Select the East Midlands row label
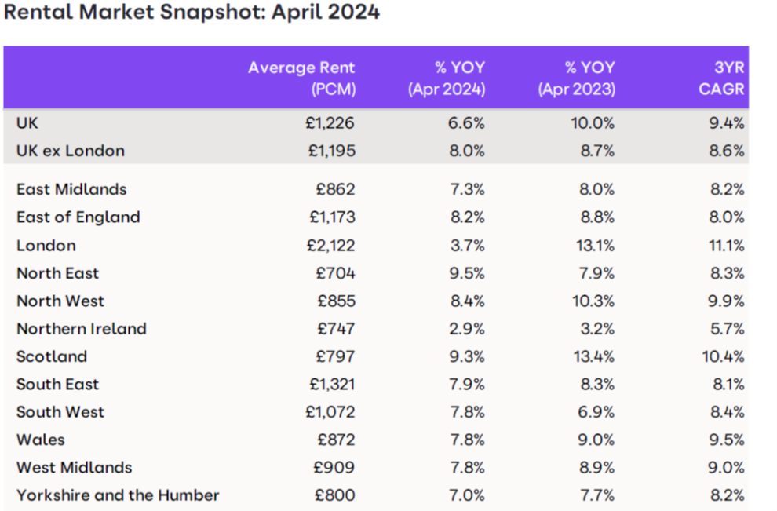 click(x=71, y=189)
